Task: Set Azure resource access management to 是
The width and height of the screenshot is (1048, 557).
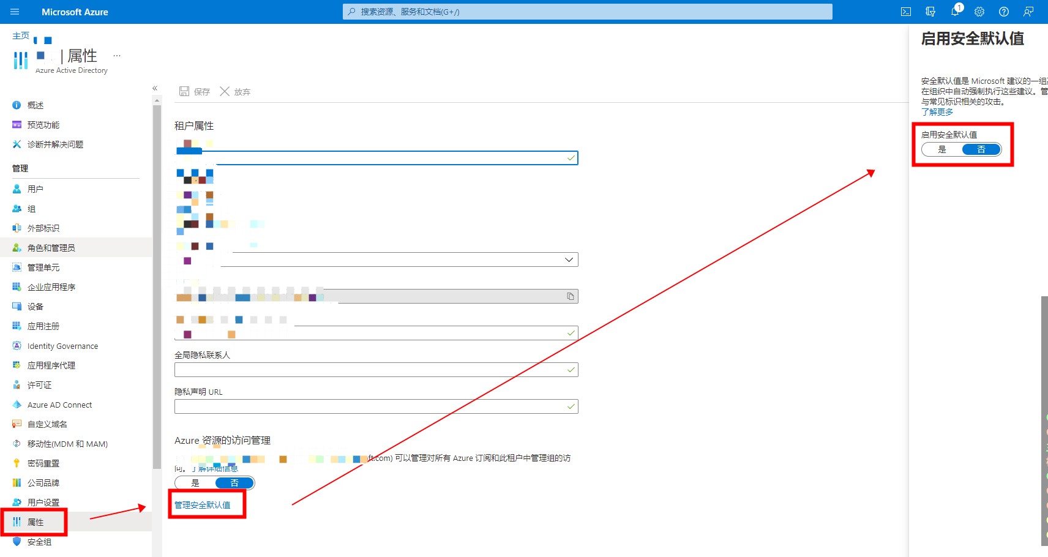Action: [195, 483]
